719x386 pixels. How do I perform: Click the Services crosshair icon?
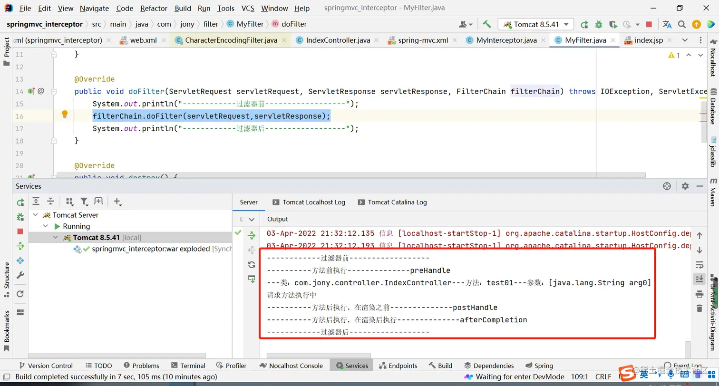pyautogui.click(x=667, y=186)
